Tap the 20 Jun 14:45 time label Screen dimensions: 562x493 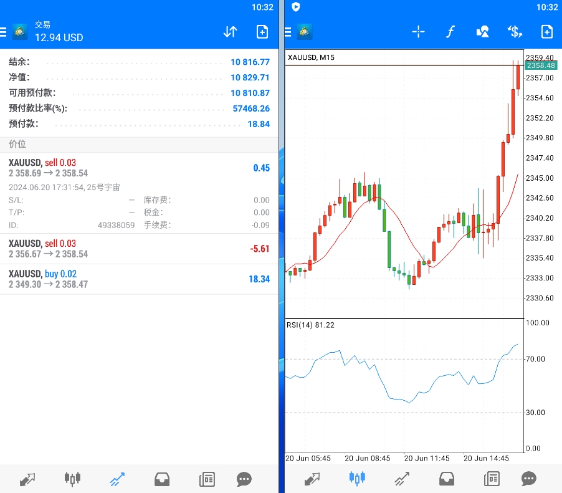tap(486, 458)
